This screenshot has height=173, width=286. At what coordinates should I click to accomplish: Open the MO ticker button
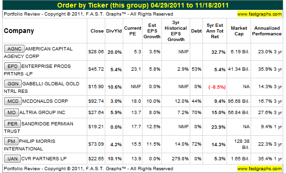(11, 112)
